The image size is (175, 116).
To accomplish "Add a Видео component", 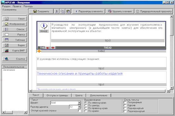I will pyautogui.click(x=15, y=45).
